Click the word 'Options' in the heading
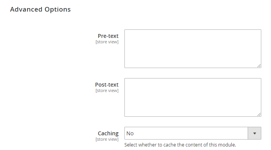The image size is (271, 150). tap(58, 9)
